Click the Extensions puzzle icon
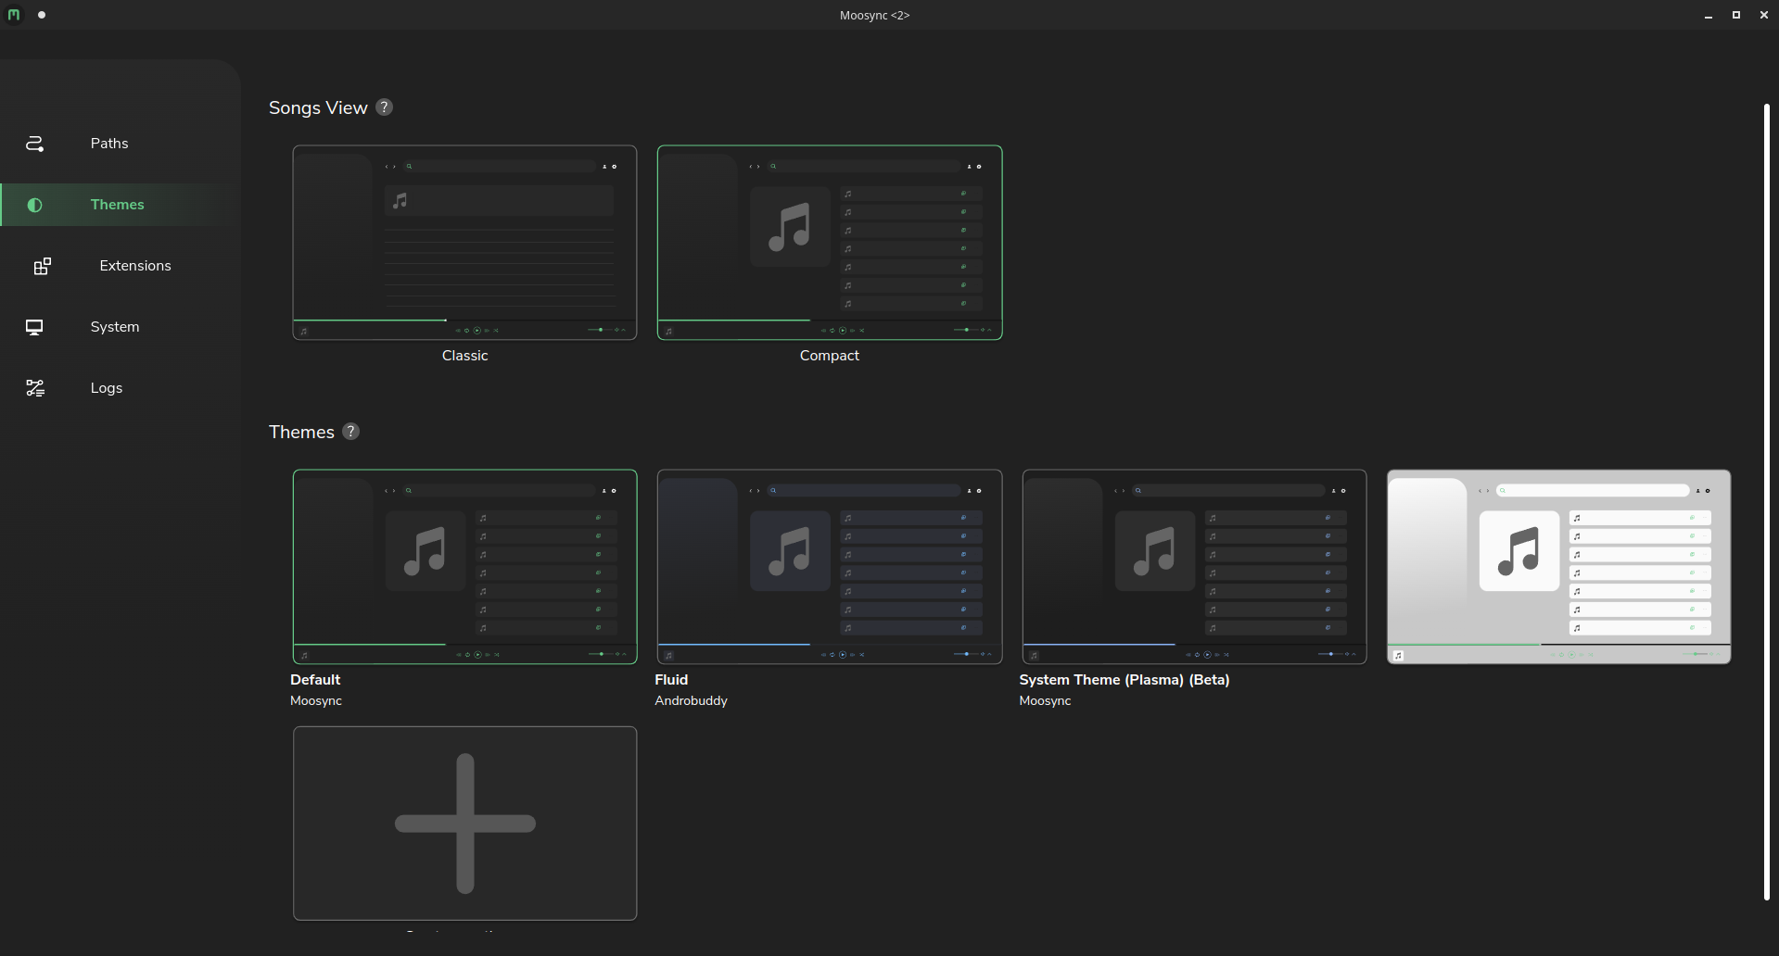This screenshot has height=956, width=1779. tap(43, 267)
